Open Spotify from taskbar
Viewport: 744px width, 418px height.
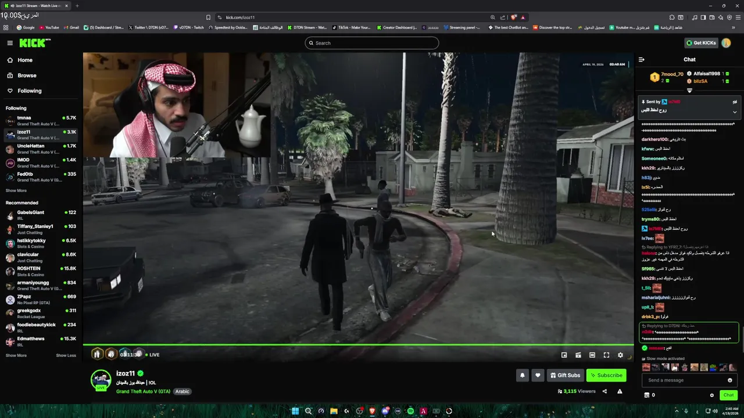(x=410, y=411)
